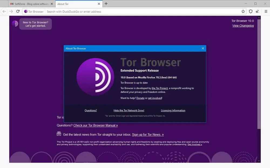Click the page scrollbar up arrow
270x168 pixels.
[x=259, y=18]
